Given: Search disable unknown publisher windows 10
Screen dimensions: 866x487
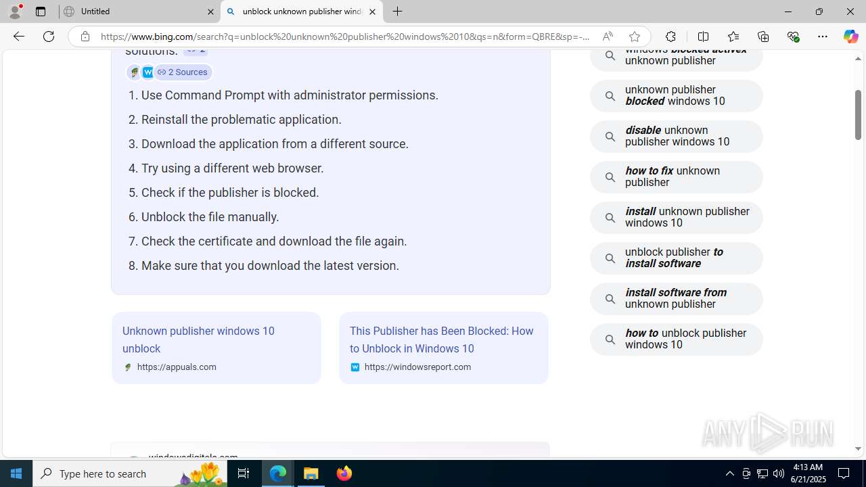Looking at the screenshot, I should [x=676, y=137].
